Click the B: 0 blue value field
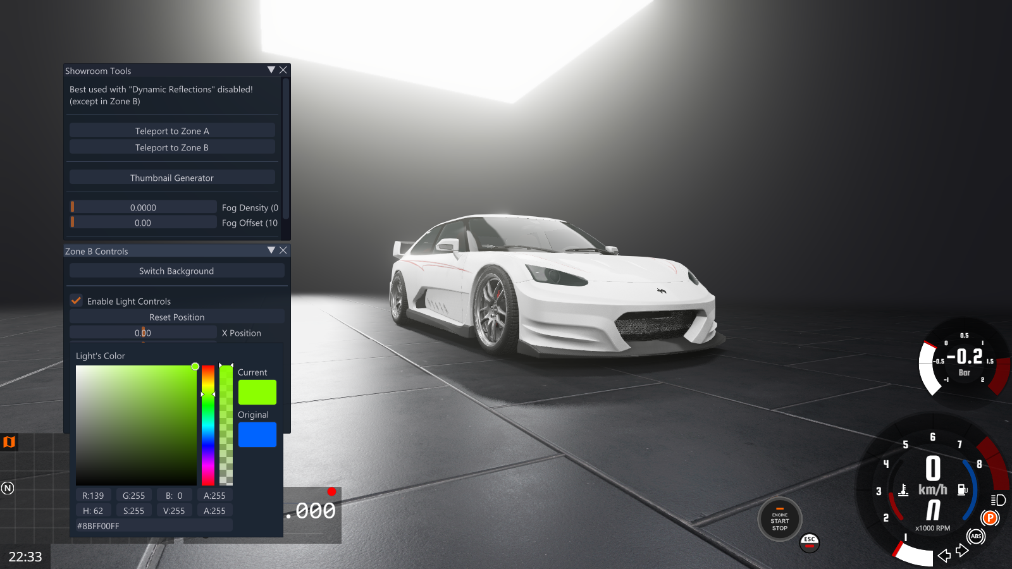The width and height of the screenshot is (1012, 569). (175, 496)
